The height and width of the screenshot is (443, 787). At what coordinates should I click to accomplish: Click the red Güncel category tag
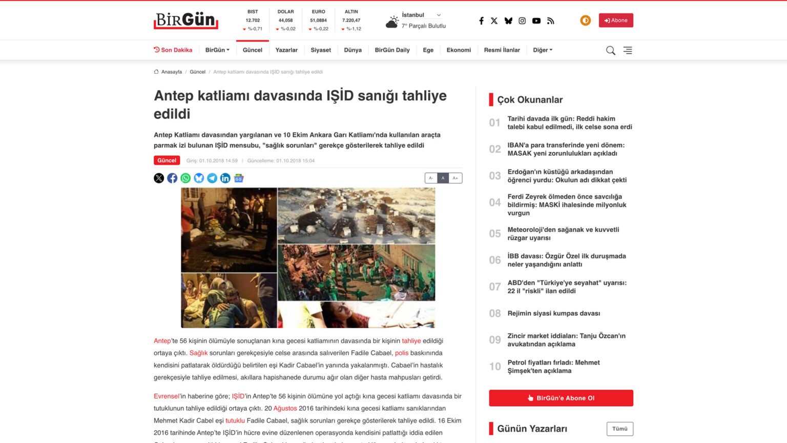(167, 160)
